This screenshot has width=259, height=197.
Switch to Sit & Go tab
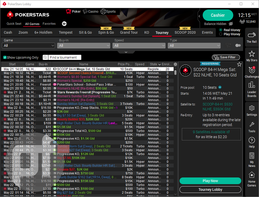(85, 32)
